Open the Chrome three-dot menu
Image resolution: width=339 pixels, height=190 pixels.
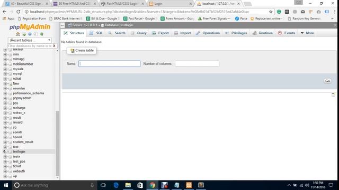click(x=334, y=12)
